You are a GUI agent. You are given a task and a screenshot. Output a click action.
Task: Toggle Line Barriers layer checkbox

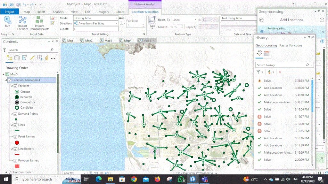(15, 149)
